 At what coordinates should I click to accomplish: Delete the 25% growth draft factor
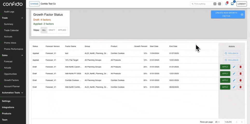click(240, 67)
